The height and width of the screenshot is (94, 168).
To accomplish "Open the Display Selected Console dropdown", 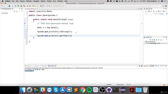I will (x=159, y=66).
